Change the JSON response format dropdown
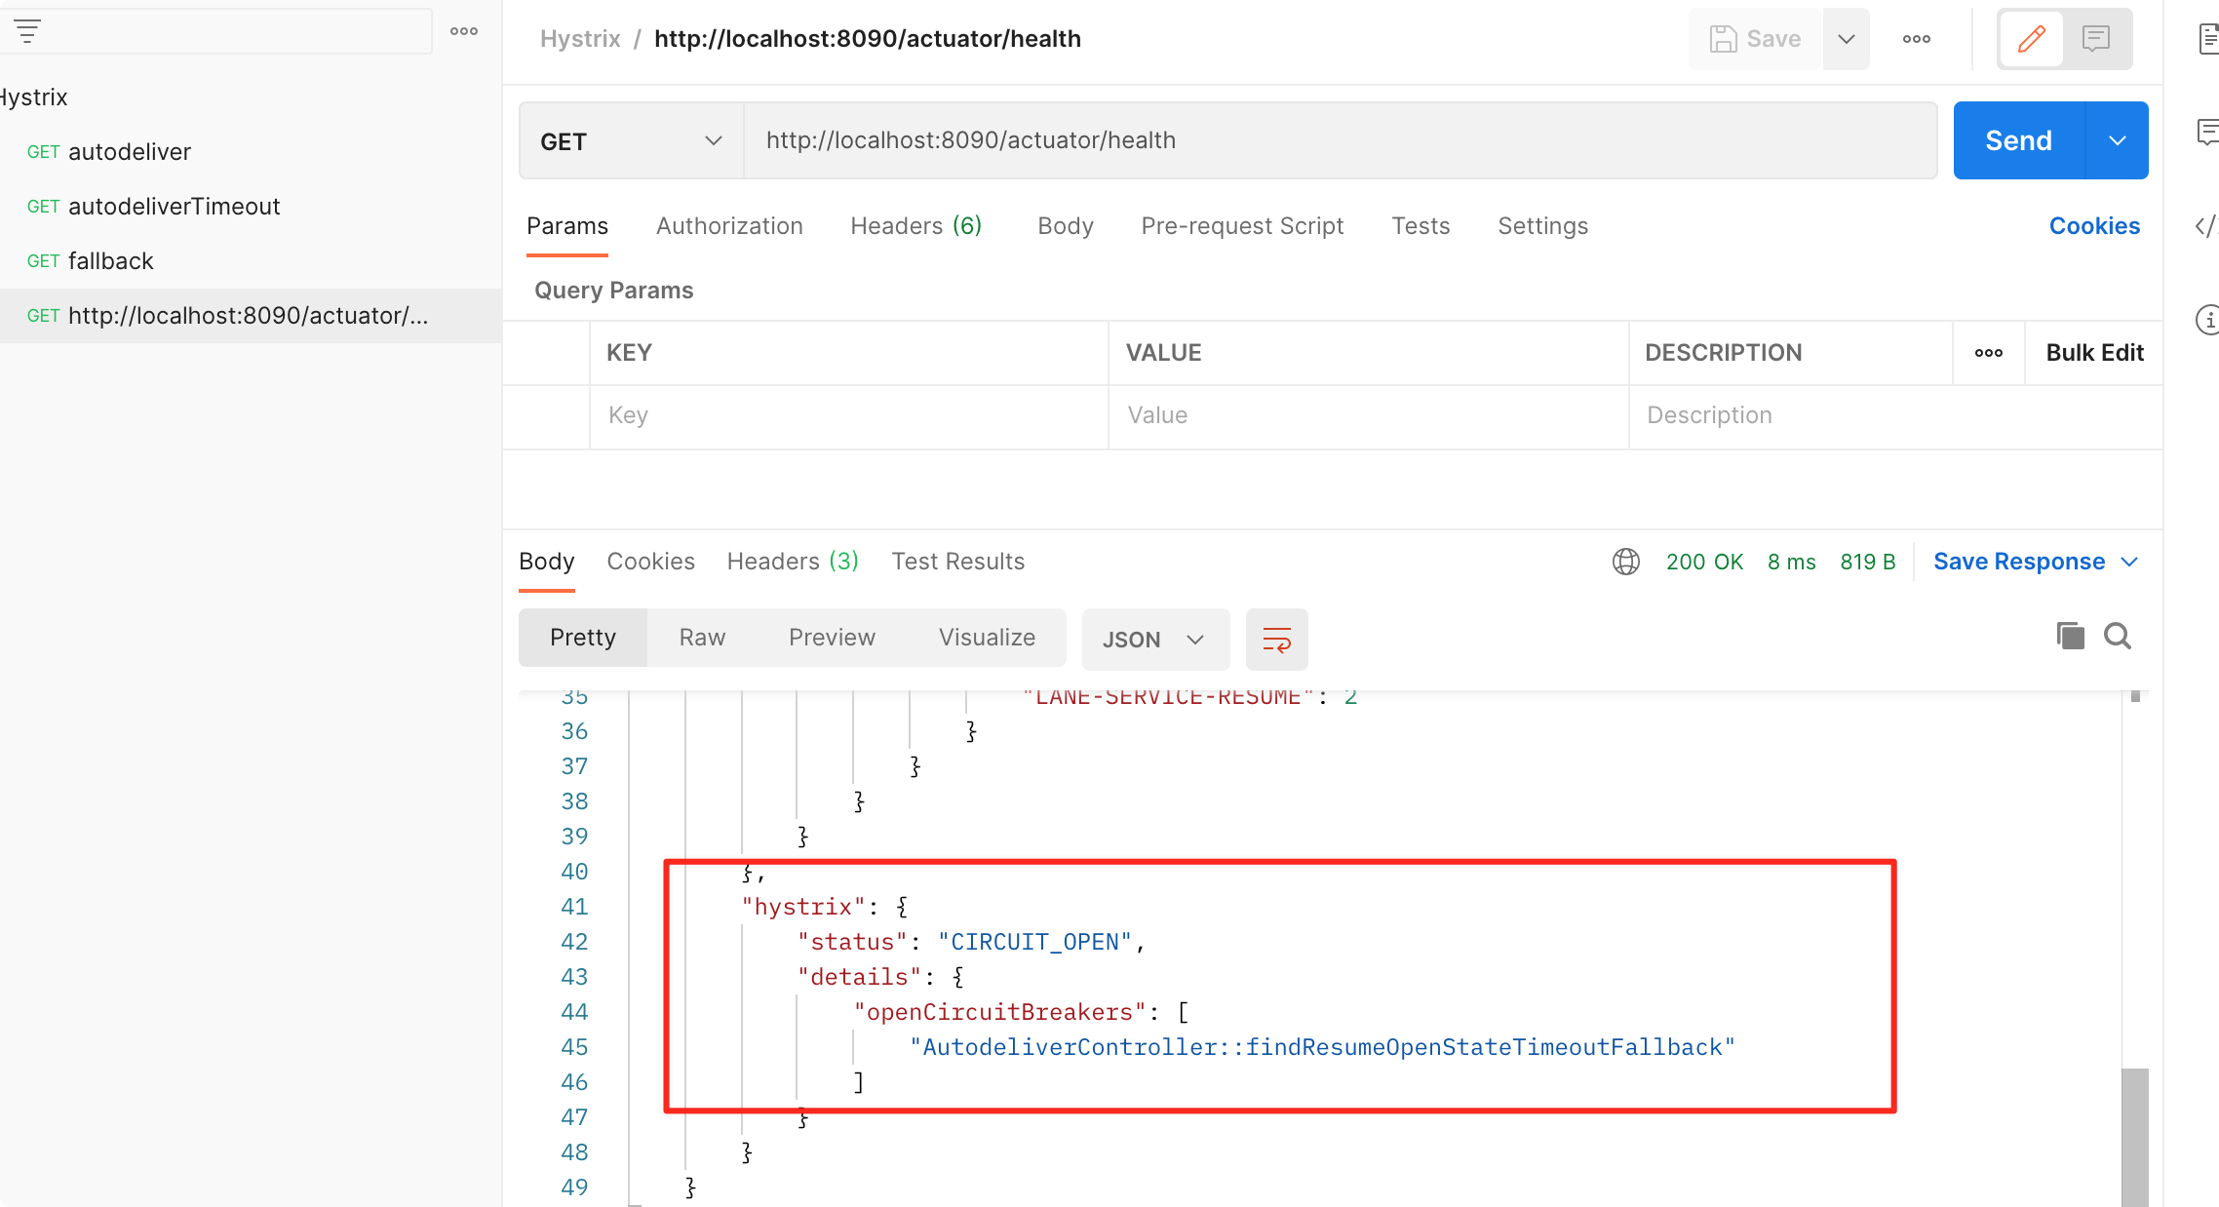Screen dimensions: 2219x1207 point(1154,640)
